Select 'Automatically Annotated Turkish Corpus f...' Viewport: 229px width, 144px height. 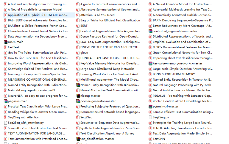(182, 15)
